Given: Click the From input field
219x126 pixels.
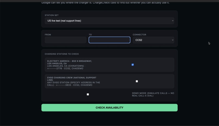Looking at the screenshot, I should tap(65, 40).
